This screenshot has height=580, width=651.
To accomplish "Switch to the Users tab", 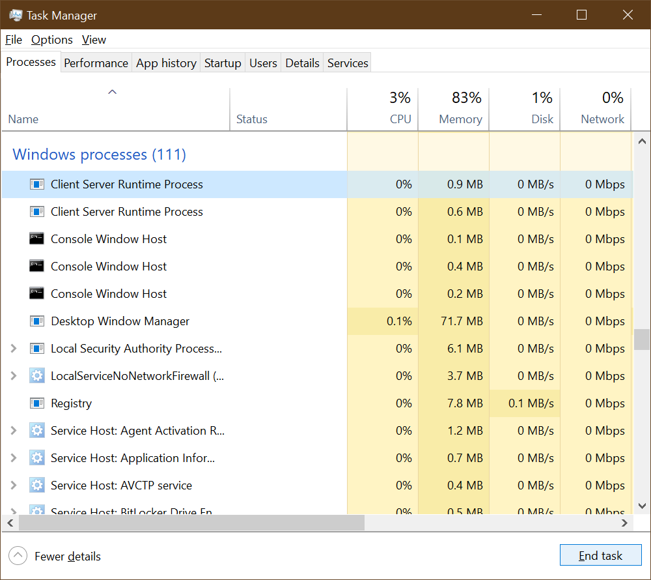I will click(263, 63).
